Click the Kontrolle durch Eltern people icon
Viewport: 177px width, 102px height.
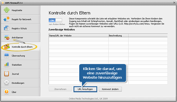click(7, 47)
